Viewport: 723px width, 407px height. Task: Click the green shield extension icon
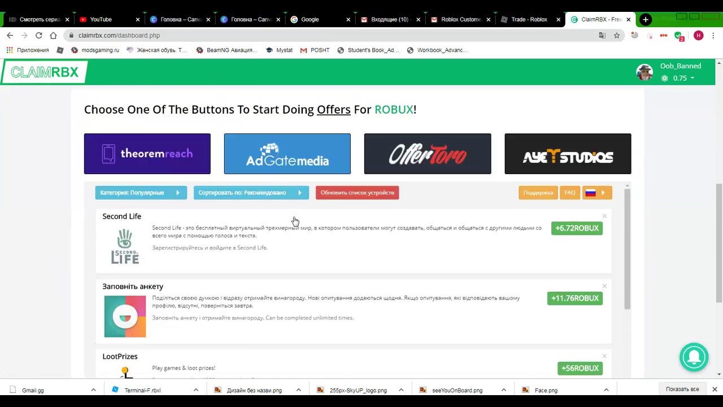(x=678, y=36)
